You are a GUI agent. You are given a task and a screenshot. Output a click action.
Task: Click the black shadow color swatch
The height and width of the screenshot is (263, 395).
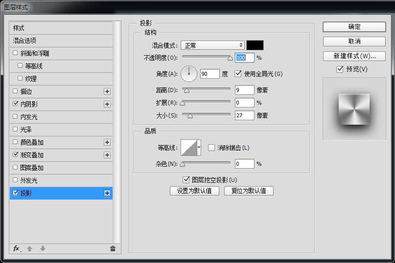coord(255,45)
